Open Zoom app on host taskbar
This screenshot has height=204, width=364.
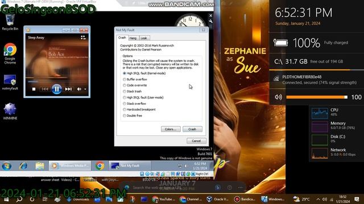click(97, 199)
